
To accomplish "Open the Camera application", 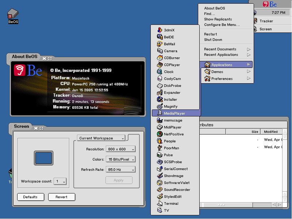I will click(175, 51).
